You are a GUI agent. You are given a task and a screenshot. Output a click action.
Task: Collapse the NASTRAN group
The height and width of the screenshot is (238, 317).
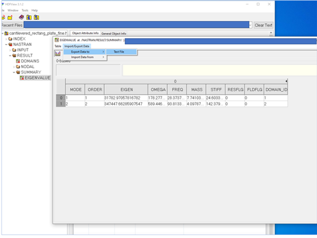click(x=6, y=45)
